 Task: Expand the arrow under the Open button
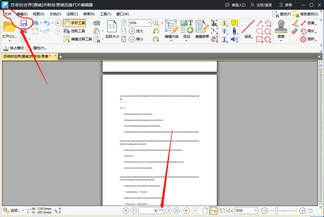pyautogui.click(x=10, y=41)
